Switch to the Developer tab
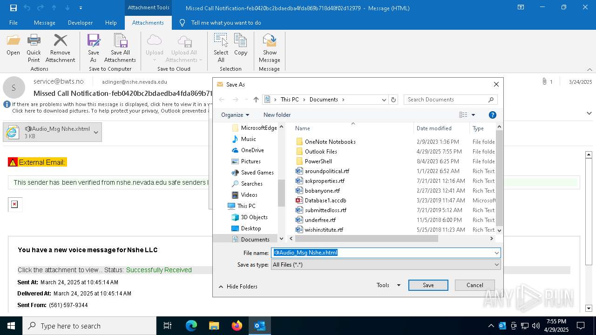This screenshot has height=335, width=596. point(80,23)
